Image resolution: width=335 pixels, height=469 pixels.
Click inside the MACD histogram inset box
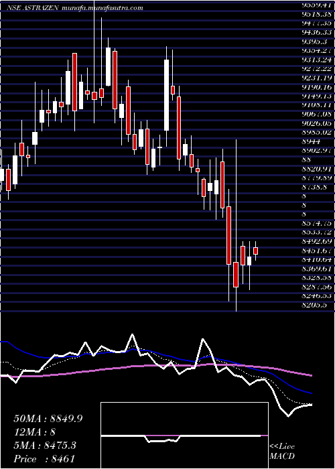184,435
